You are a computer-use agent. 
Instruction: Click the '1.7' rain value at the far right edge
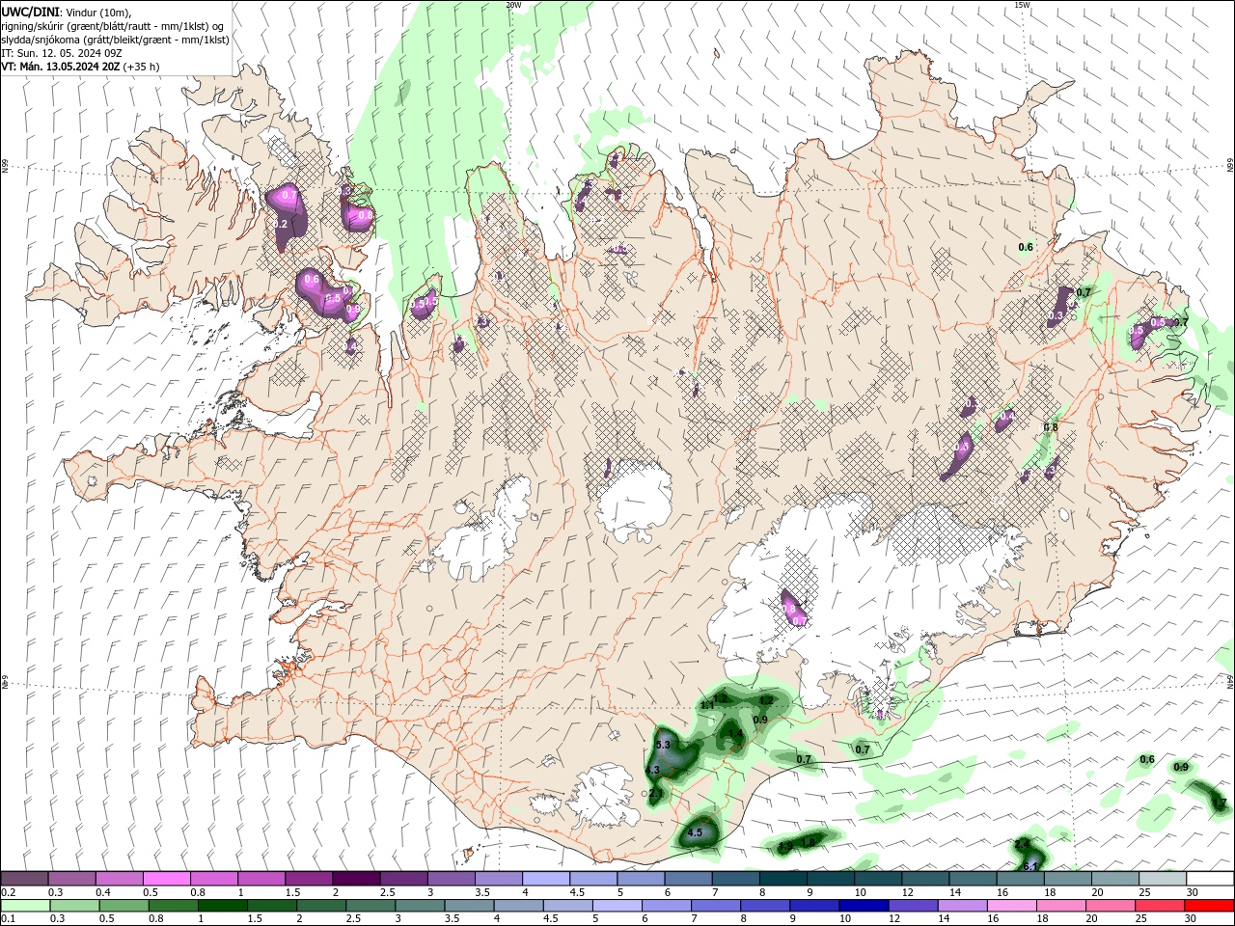coord(1220,803)
